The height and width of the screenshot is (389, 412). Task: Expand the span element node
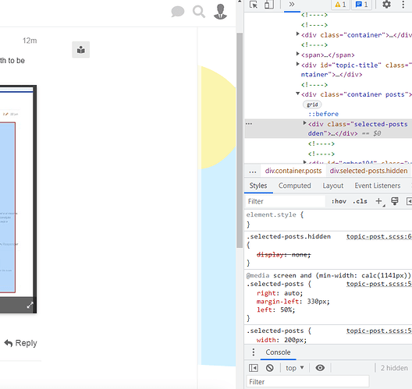coord(297,54)
